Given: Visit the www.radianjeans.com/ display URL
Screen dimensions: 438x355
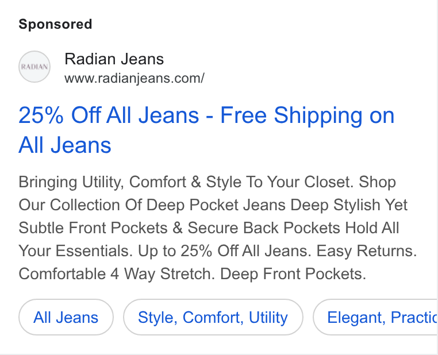Looking at the screenshot, I should coord(135,78).
